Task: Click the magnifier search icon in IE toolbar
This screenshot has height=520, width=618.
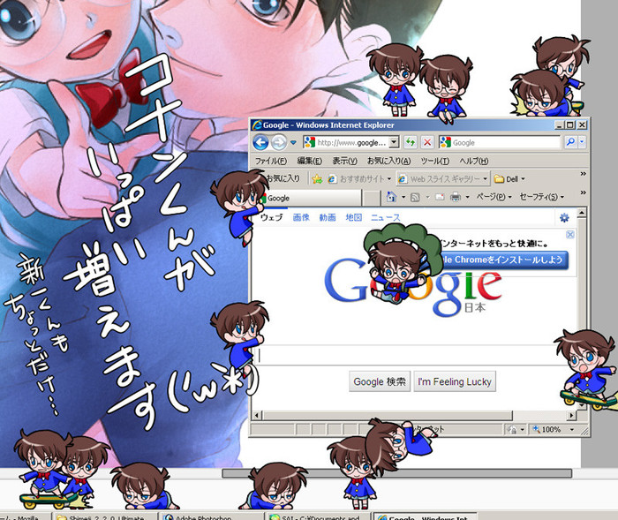Action: pos(570,142)
